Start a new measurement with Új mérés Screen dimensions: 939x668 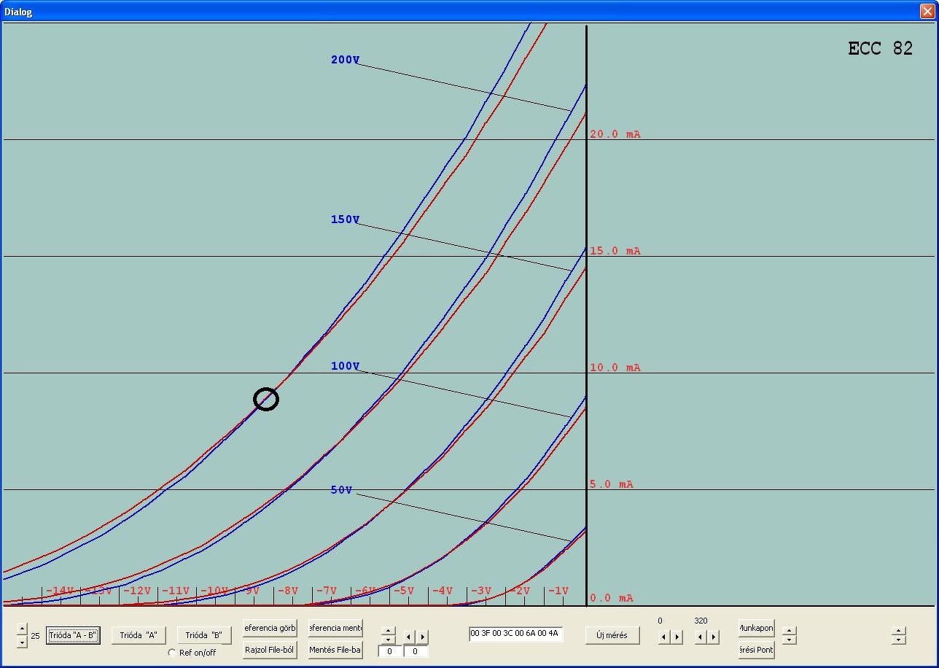click(x=612, y=635)
